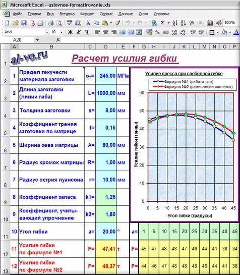Image resolution: width=240 pixels, height=275 pixels.
Task: Open the Формат menu
Action: coord(87,14)
